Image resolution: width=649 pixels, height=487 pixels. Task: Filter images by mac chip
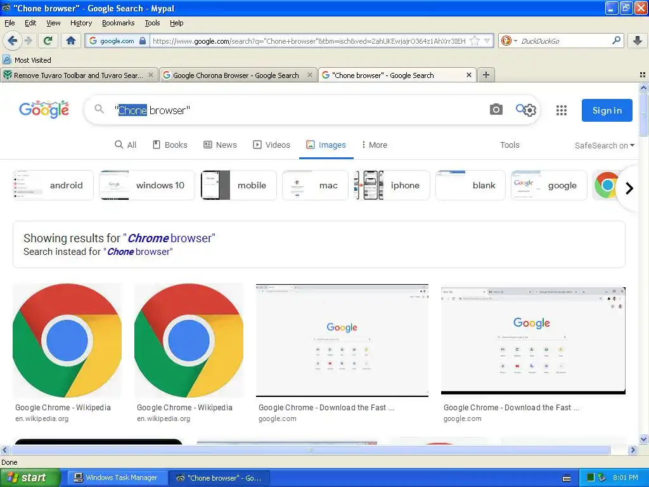pos(316,185)
